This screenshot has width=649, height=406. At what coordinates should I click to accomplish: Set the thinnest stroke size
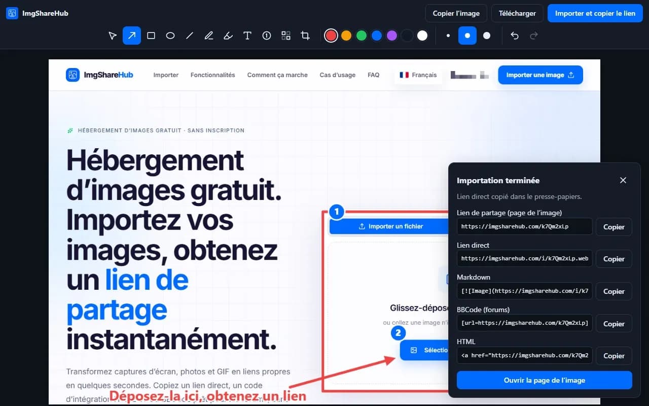coord(448,36)
